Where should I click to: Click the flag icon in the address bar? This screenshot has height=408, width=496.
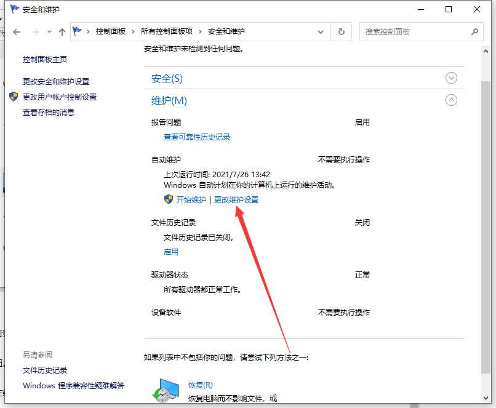[x=77, y=31]
